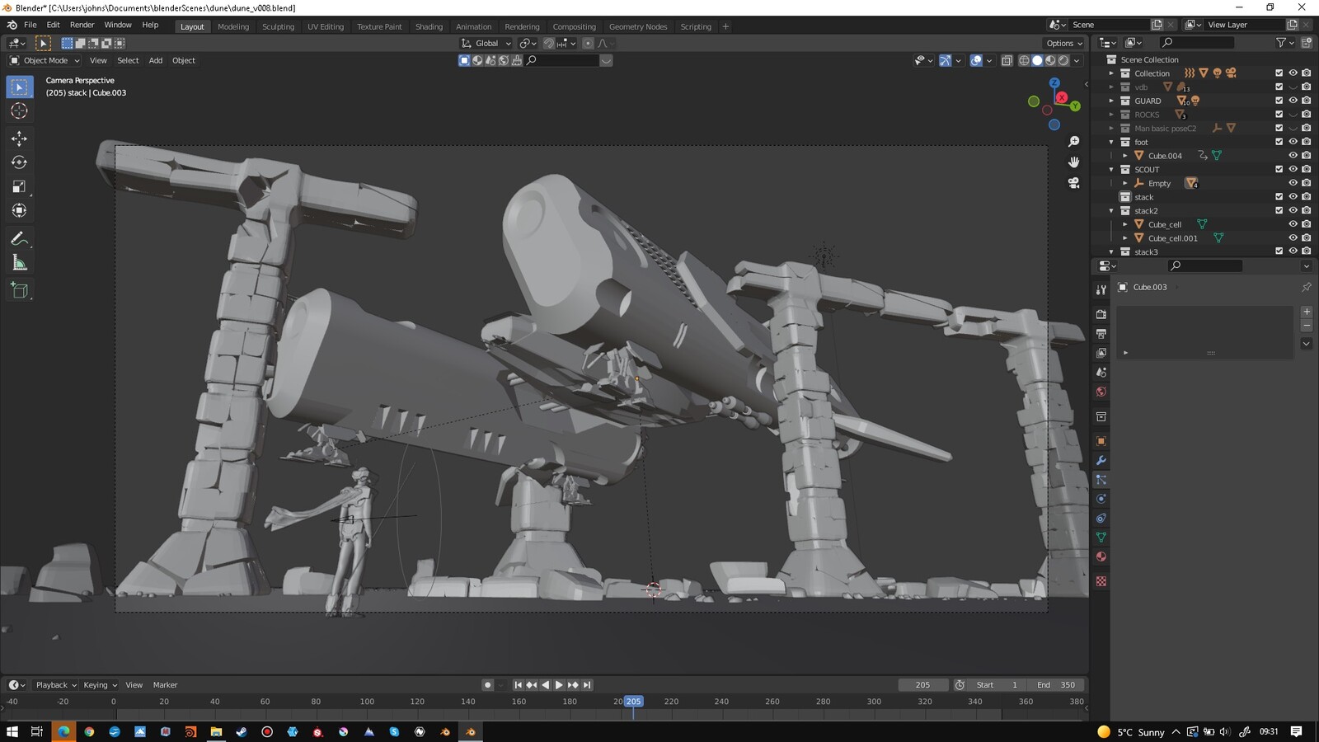Activate the Move tool
1319x742 pixels.
coord(19,139)
